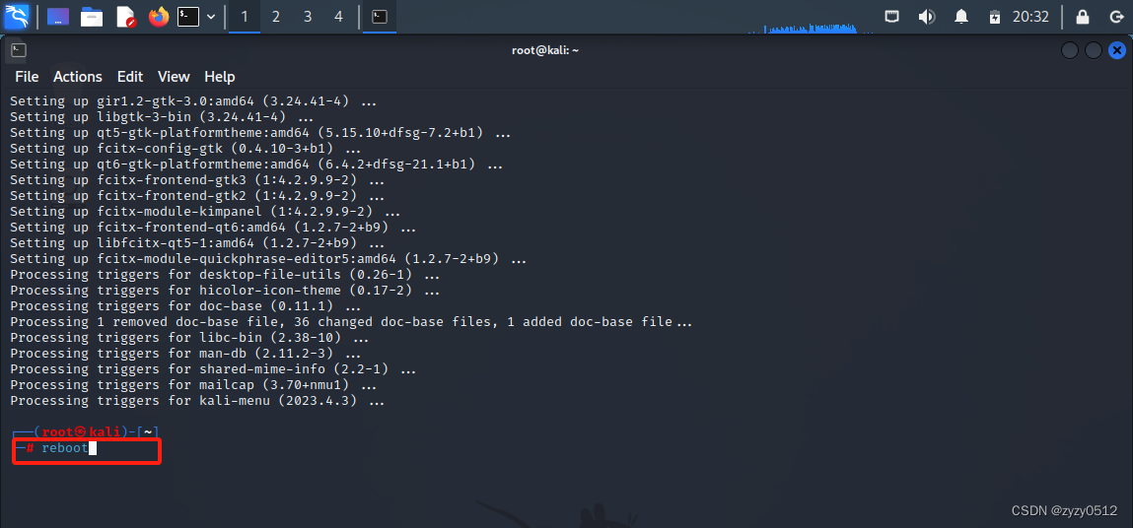Viewport: 1133px width, 528px height.
Task: Select the terminal window in the taskbar
Action: click(380, 17)
